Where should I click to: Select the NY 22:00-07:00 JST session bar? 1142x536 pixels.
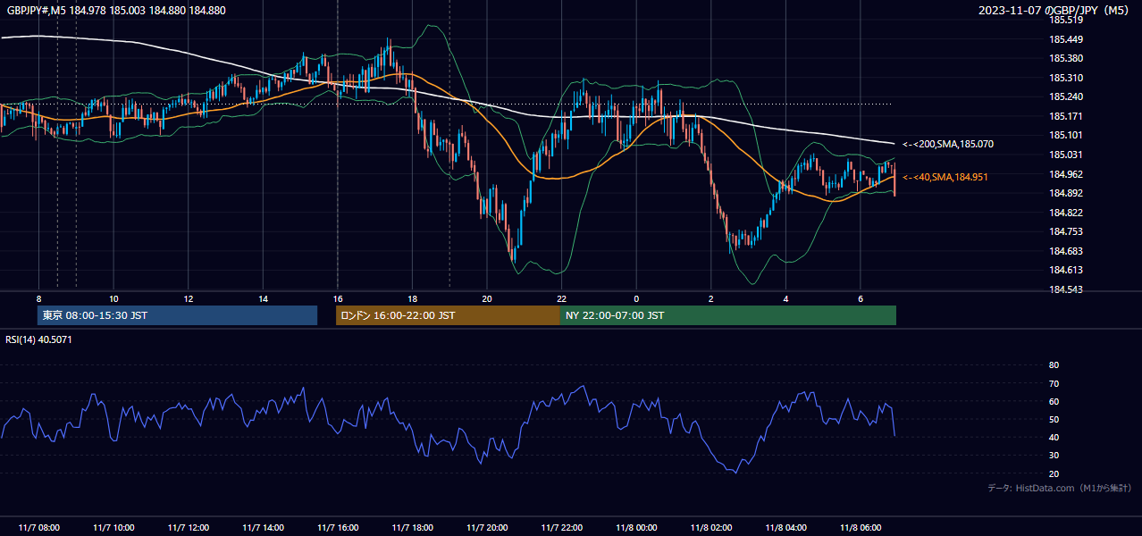coord(728,315)
